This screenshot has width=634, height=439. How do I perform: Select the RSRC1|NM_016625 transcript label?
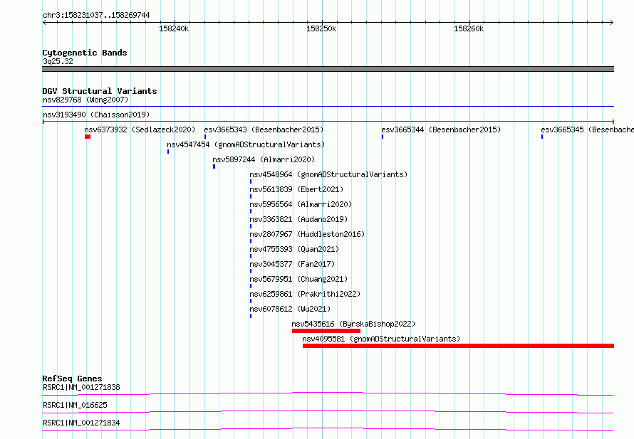(75, 405)
